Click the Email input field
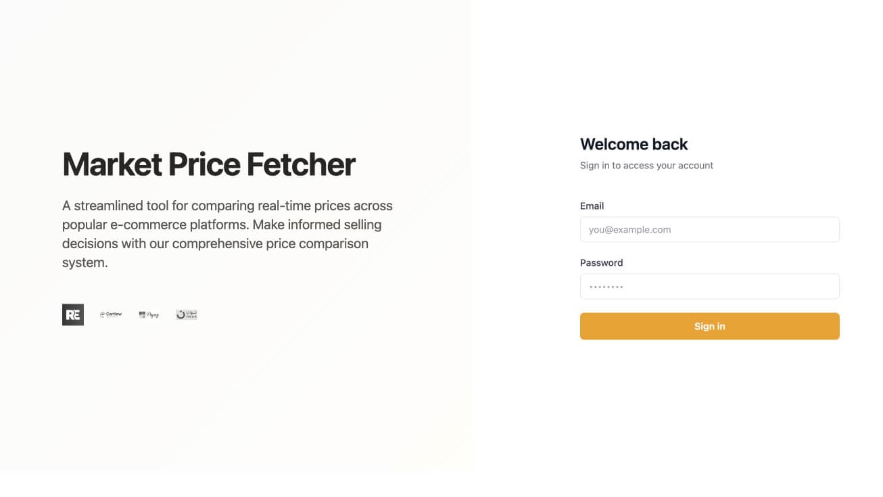 tap(710, 229)
